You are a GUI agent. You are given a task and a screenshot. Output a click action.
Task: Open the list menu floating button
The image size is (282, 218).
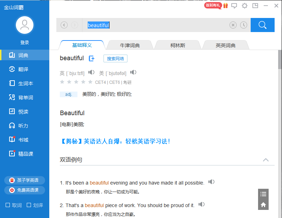(x=263, y=194)
